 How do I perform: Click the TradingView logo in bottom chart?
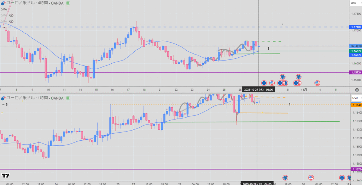[x=6, y=176]
